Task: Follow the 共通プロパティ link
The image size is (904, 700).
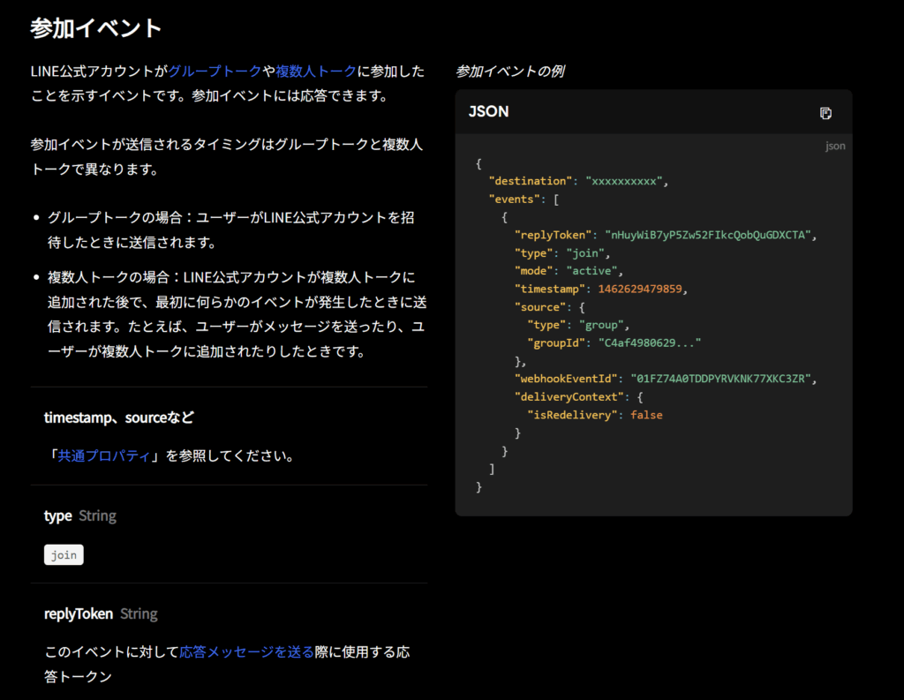Action: (x=104, y=455)
